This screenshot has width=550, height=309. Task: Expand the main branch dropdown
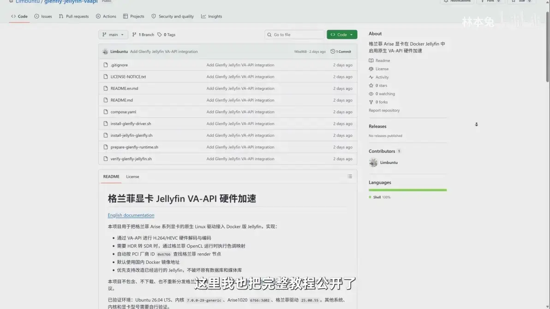coord(113,35)
